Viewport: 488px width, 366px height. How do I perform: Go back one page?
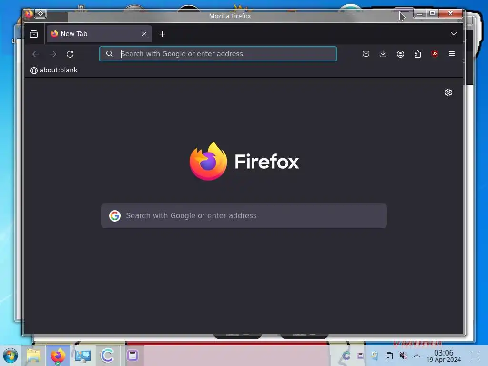[36, 54]
